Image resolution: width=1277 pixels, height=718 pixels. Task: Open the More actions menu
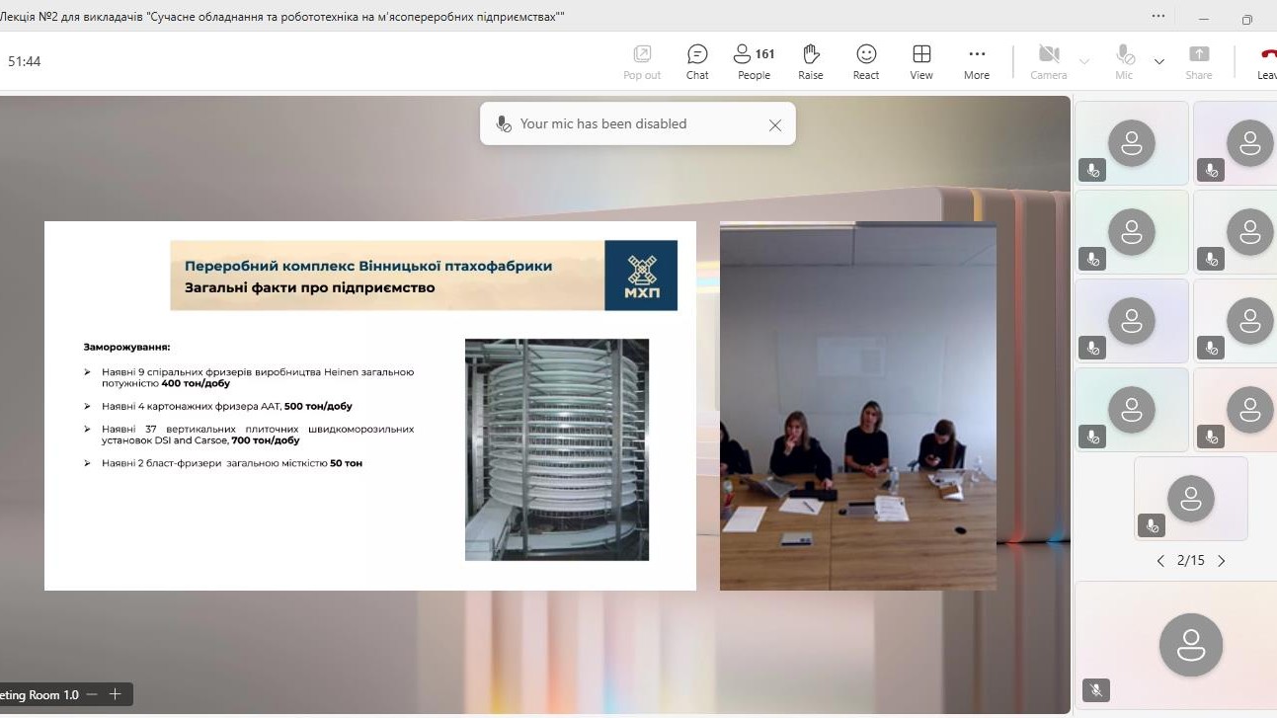point(977,61)
